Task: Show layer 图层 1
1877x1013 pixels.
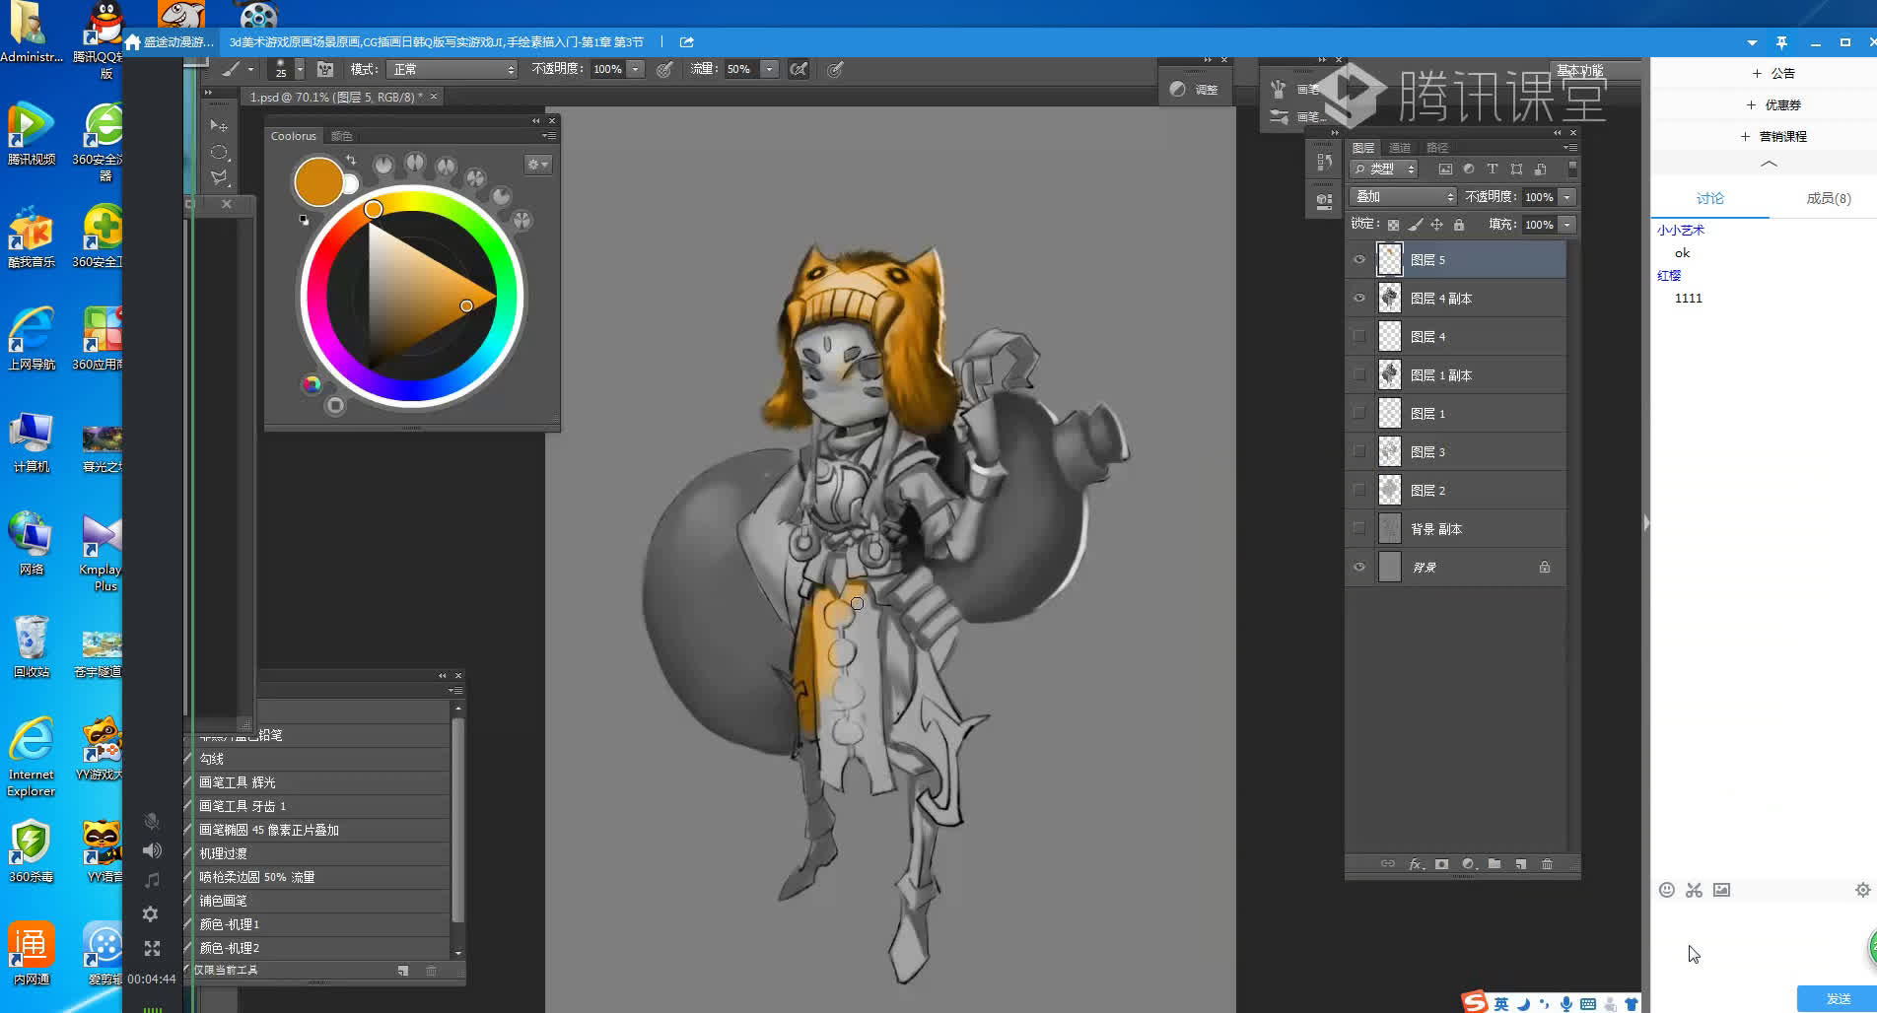Action: pyautogui.click(x=1359, y=413)
